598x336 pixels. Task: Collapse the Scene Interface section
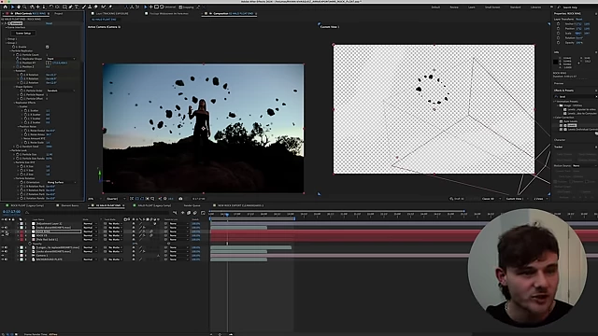[x=7, y=27]
